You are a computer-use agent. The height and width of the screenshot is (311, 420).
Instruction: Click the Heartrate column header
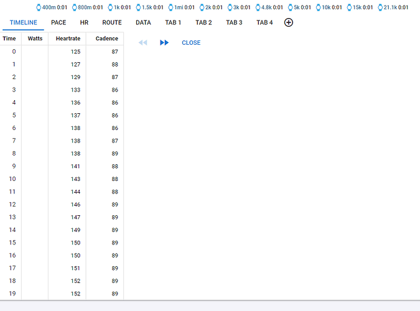(68, 39)
